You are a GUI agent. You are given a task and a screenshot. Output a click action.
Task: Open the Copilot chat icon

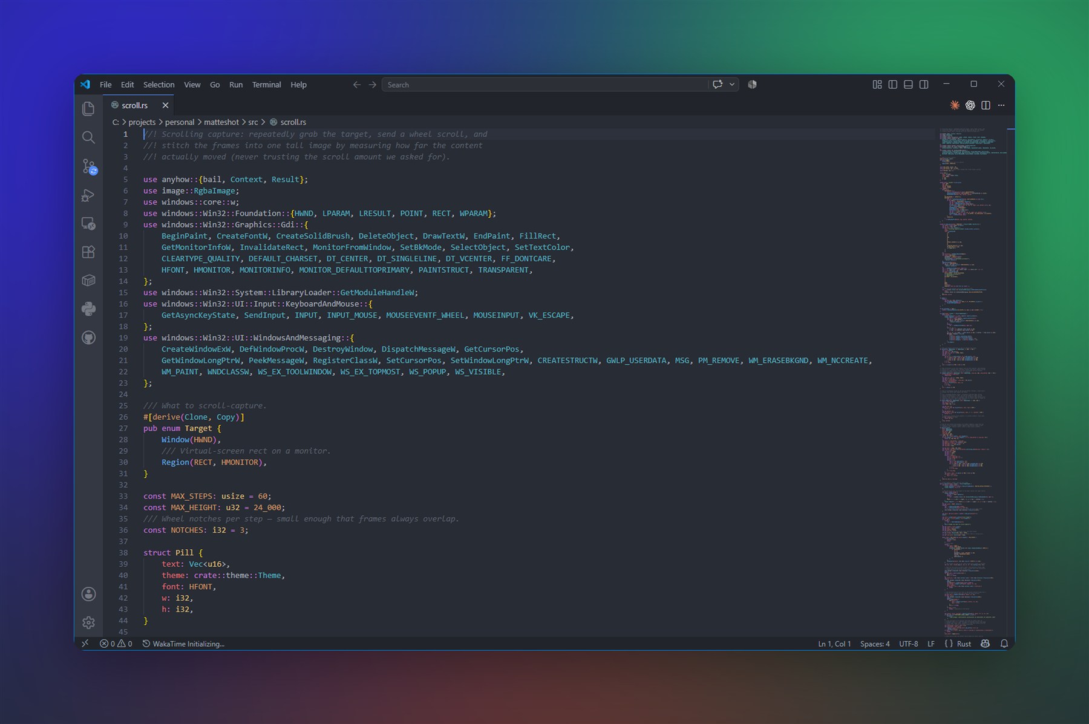718,85
